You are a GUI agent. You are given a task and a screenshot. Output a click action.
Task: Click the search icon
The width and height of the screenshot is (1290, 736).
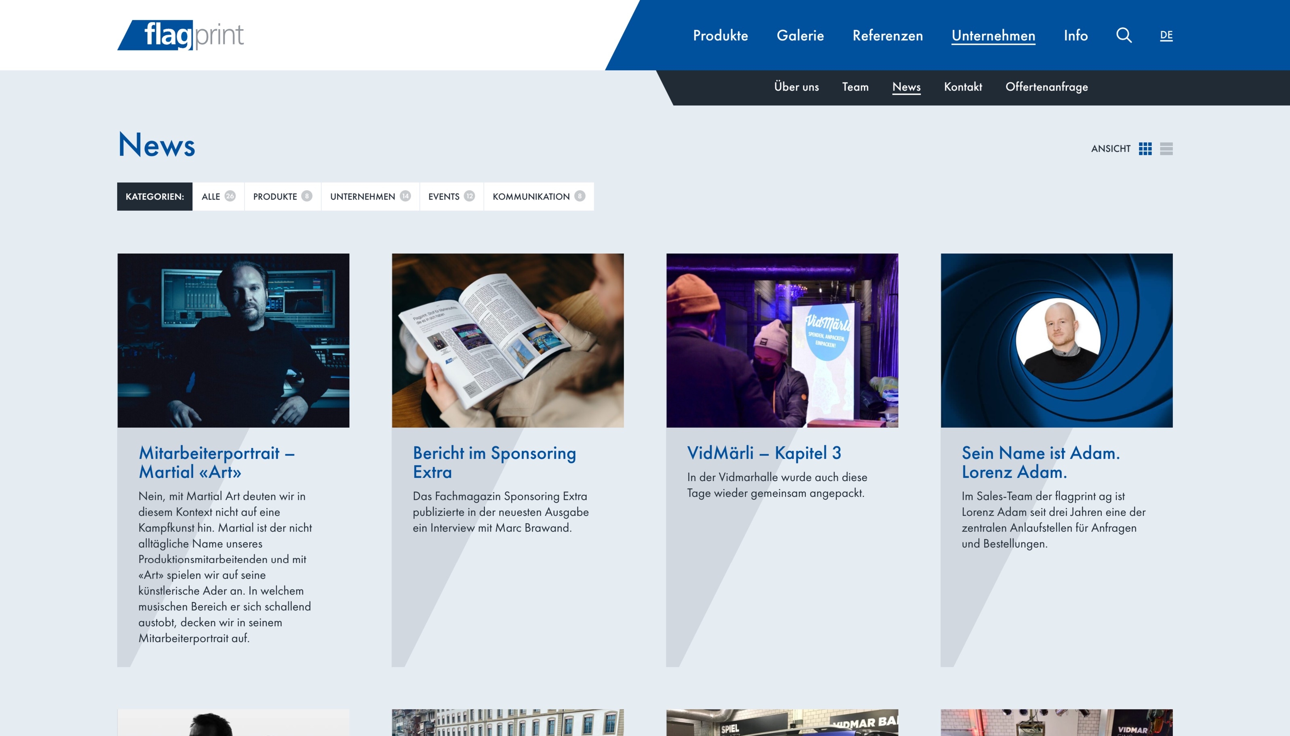tap(1123, 35)
